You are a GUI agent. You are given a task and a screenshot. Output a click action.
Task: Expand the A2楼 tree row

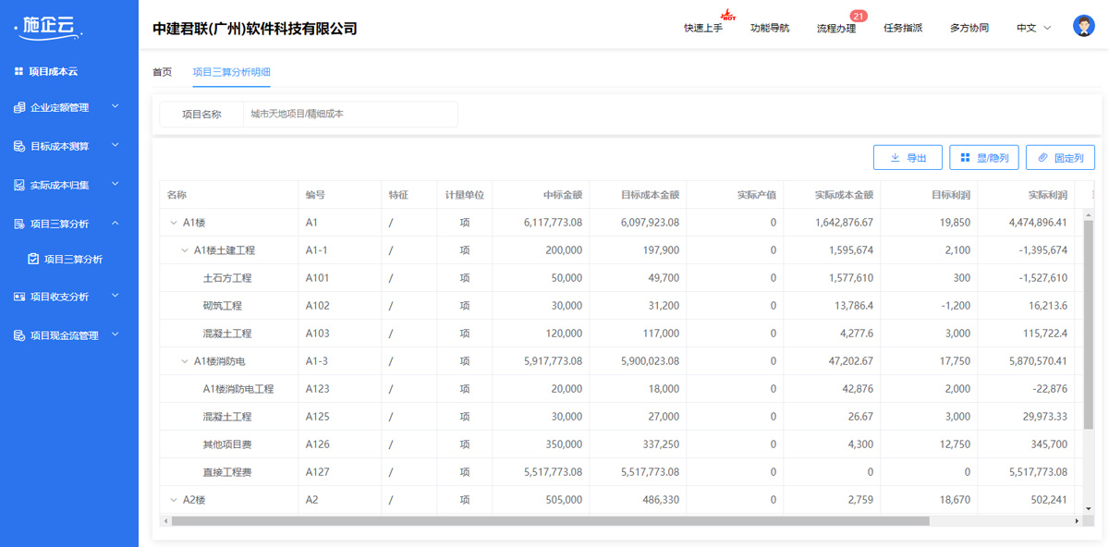coord(173,500)
